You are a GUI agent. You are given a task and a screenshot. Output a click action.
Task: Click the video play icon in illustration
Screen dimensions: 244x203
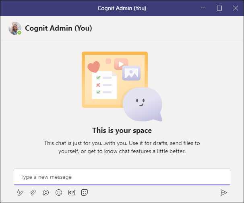coord(121,64)
